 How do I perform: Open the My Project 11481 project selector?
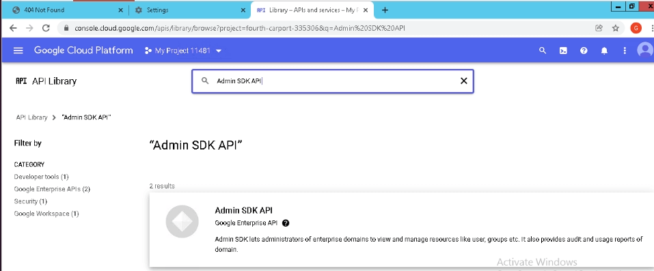pyautogui.click(x=183, y=51)
